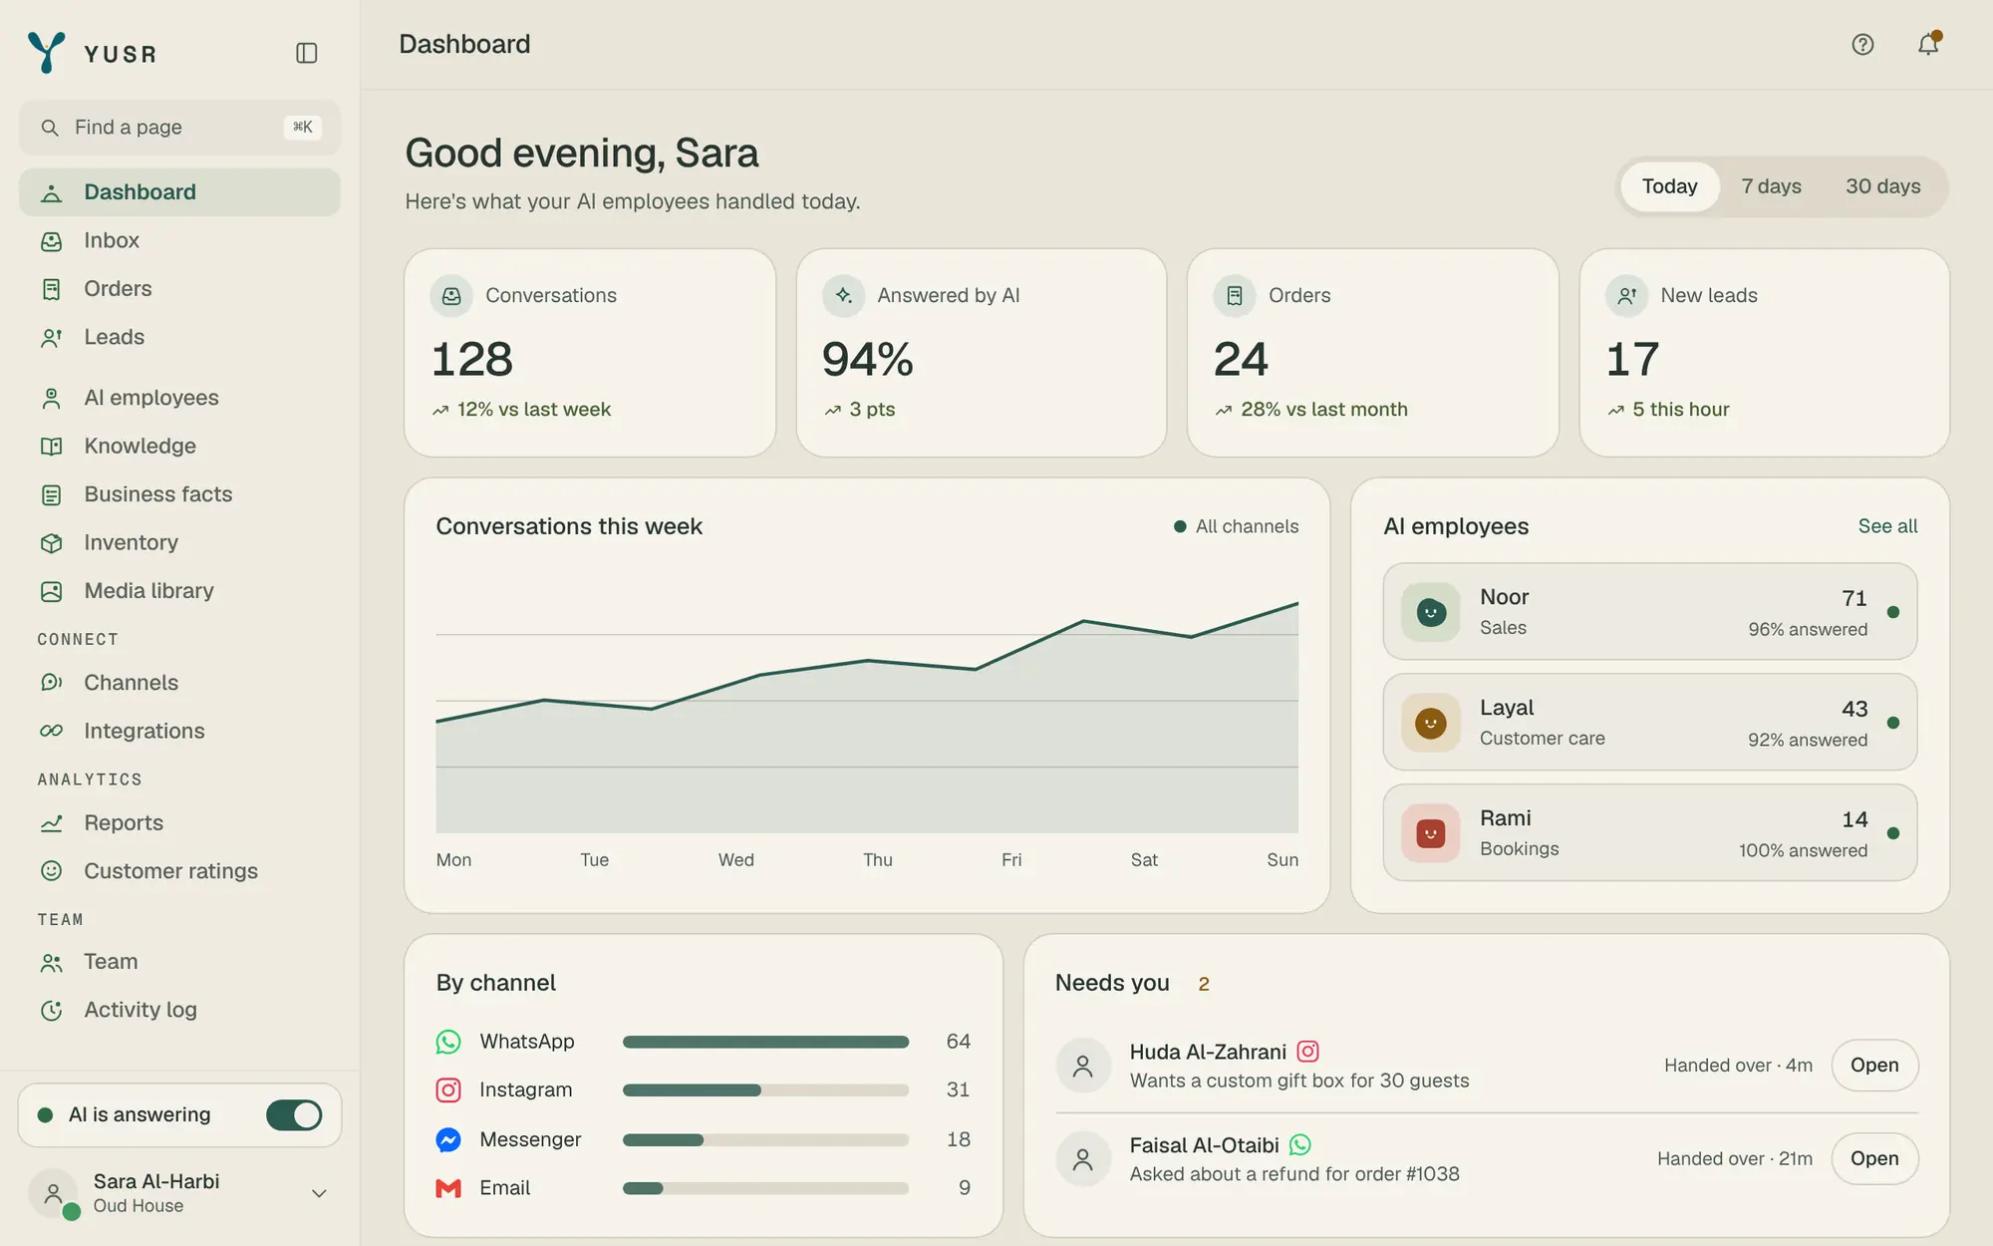
Task: Go to Orders in the sidebar
Action: click(x=179, y=289)
